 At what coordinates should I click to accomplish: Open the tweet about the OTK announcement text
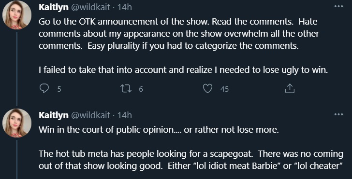click(x=183, y=46)
